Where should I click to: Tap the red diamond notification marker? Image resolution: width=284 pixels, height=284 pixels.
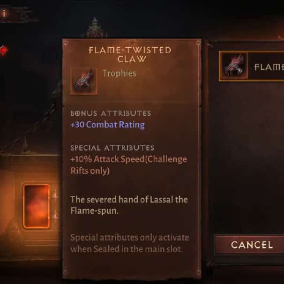click(x=3, y=50)
